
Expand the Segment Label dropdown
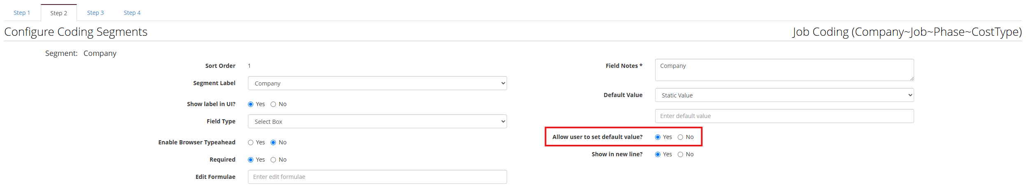[x=377, y=83]
